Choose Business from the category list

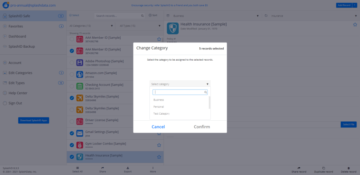click(x=159, y=100)
